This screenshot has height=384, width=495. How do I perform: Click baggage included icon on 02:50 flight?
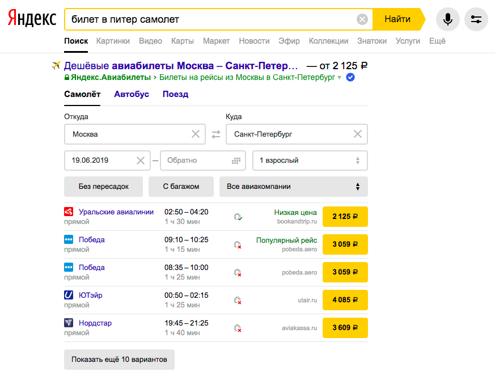(x=238, y=217)
